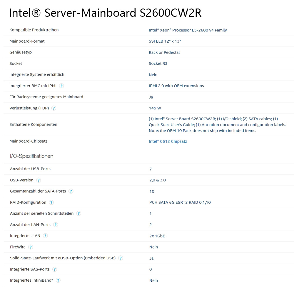
Task: Select the SATA ports value 10
Action: [x=152, y=191]
